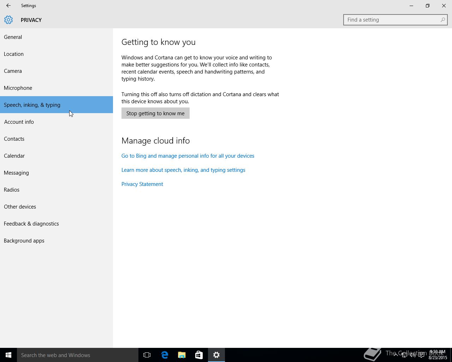Go to Camera privacy settings

click(x=56, y=71)
